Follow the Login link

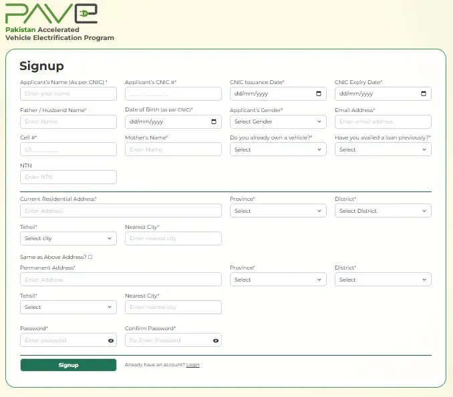tap(192, 365)
